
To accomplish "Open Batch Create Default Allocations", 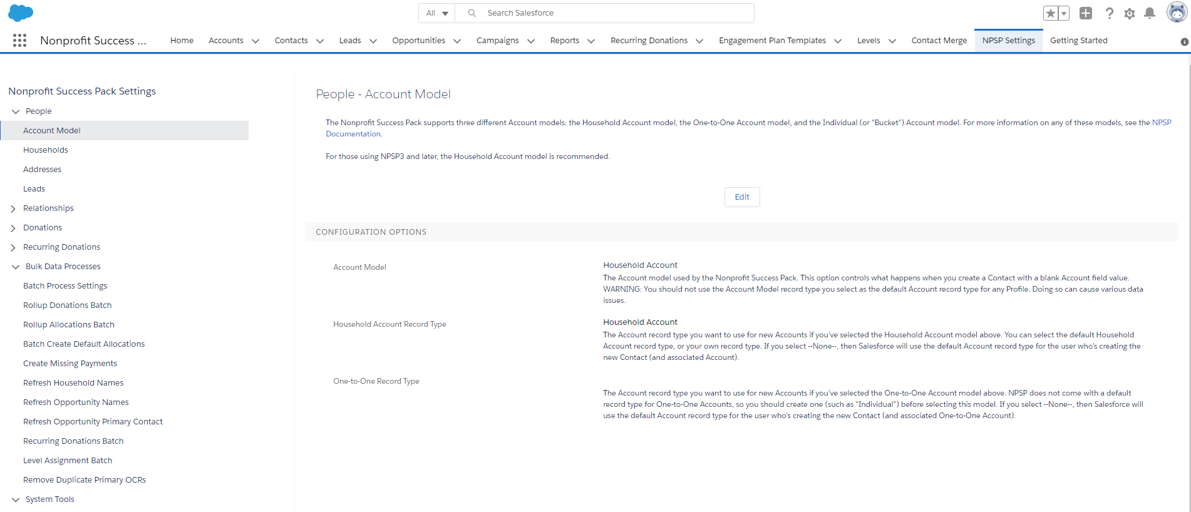I will (x=84, y=344).
